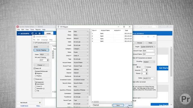The height and width of the screenshot is (108, 193).
Task: Click the Quicken logo icon in title bar
Action: 17,27
